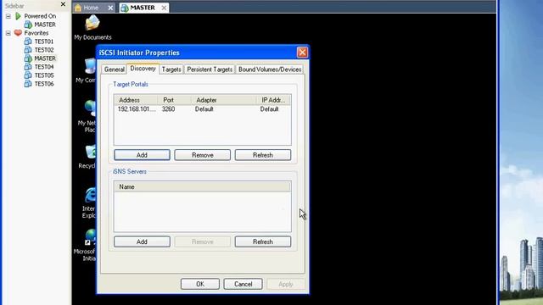Click TEST06 virtual machine icon

coord(28,84)
